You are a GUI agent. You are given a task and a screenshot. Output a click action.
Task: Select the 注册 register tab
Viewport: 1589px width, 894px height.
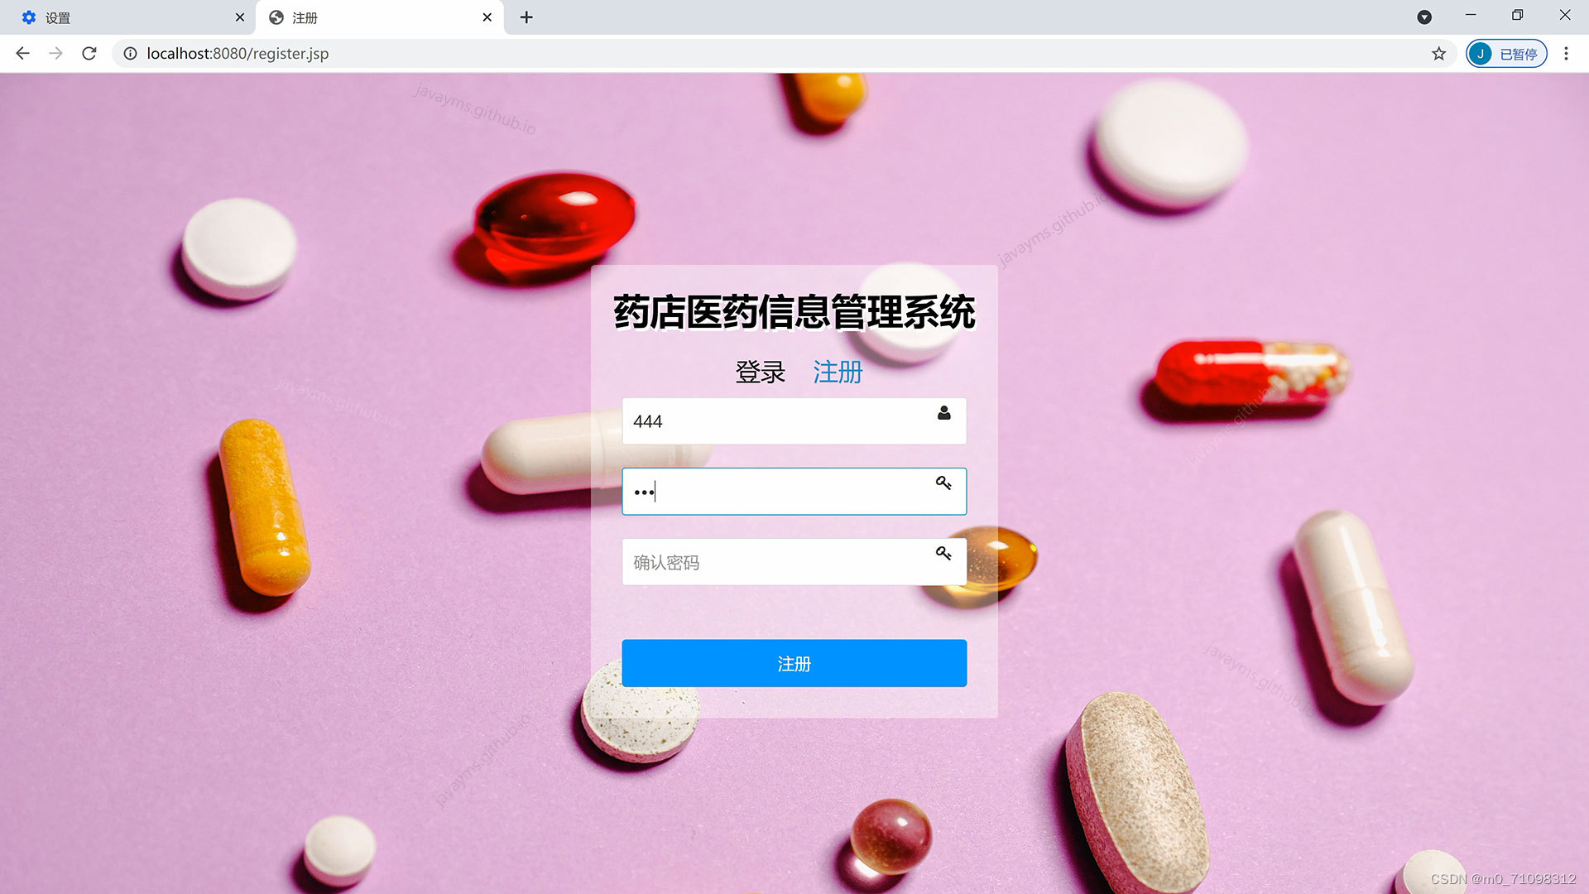point(837,371)
